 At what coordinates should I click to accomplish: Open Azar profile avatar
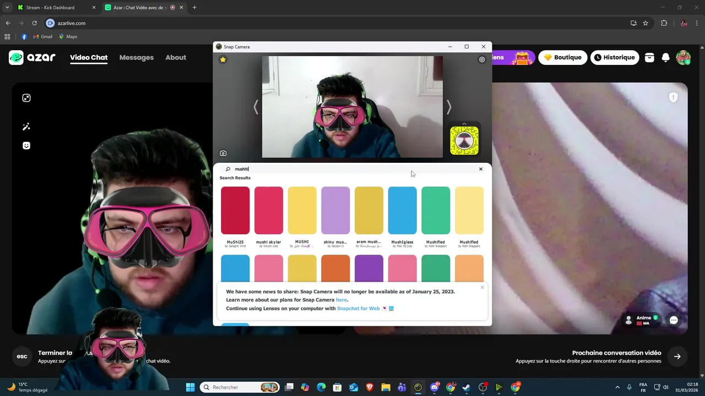(684, 57)
